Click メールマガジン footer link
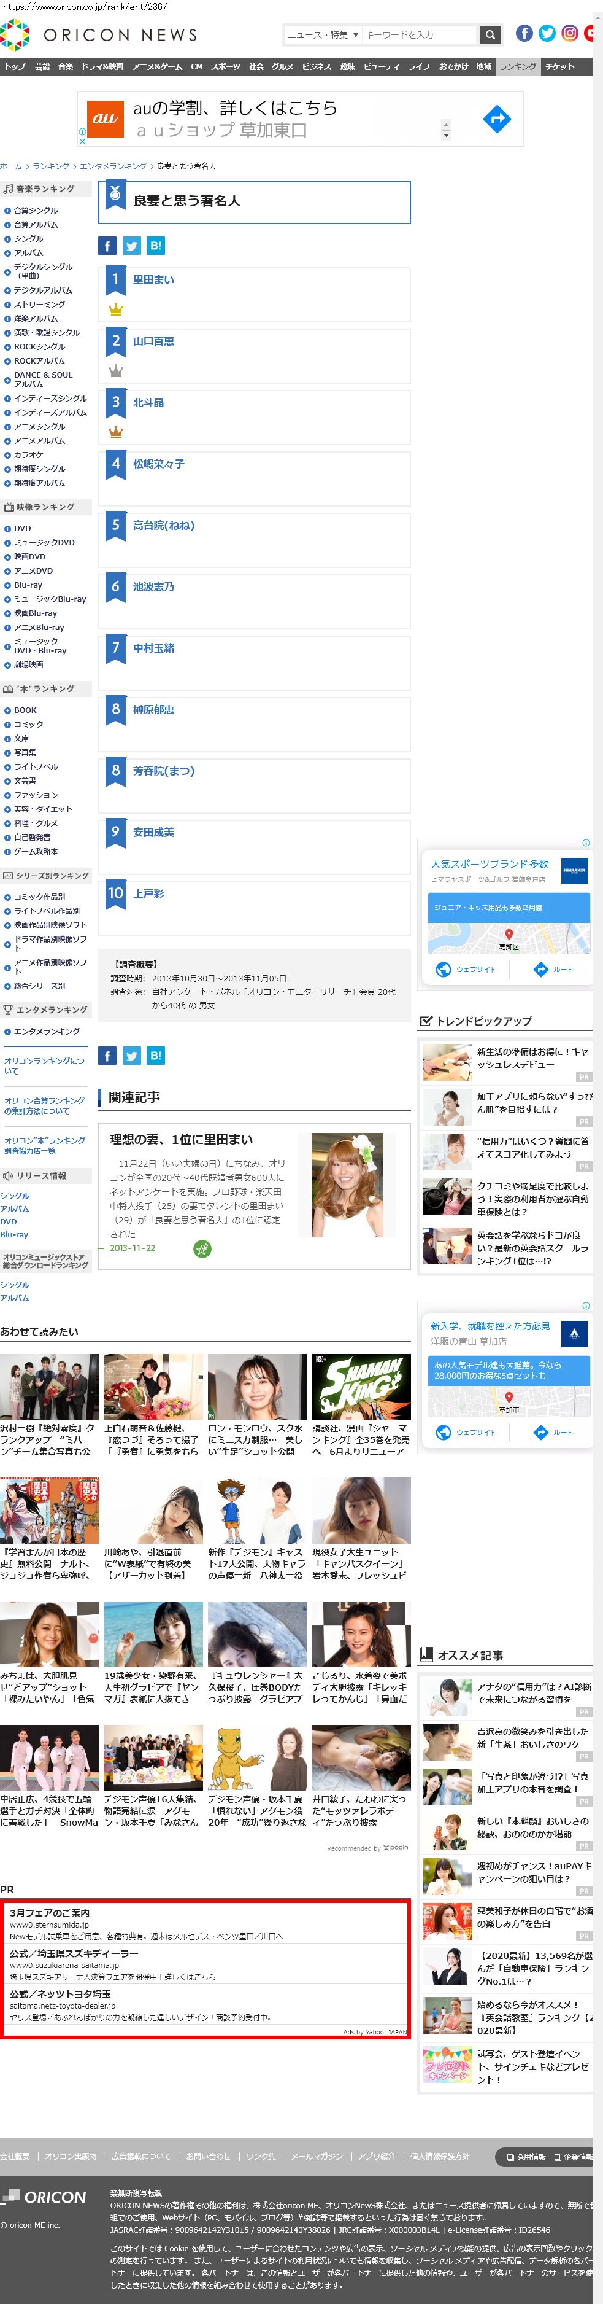The height and width of the screenshot is (2304, 603). tap(317, 2155)
